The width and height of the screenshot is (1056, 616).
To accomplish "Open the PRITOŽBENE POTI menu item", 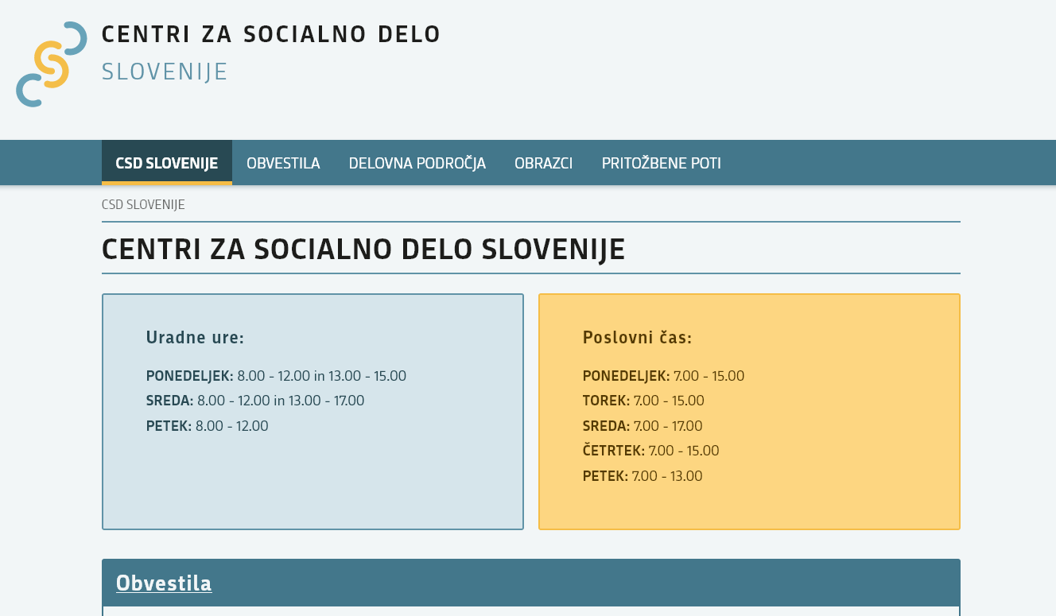I will pos(662,163).
